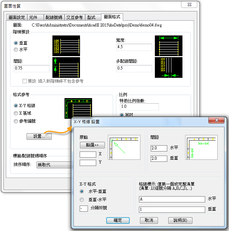This screenshot has height=231, width=229.
Task: Click the 取消 button
Action: point(149,220)
